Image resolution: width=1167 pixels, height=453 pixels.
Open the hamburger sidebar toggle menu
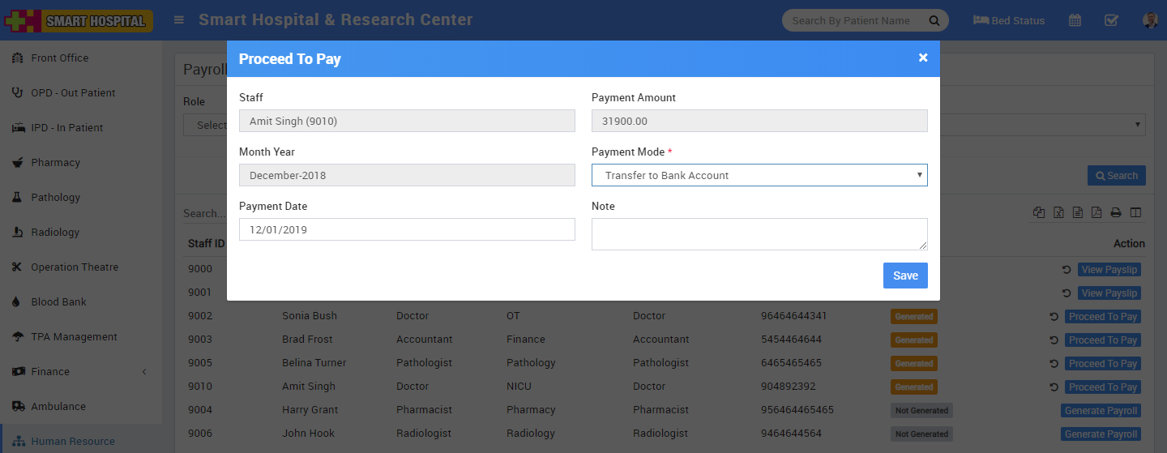pos(179,20)
